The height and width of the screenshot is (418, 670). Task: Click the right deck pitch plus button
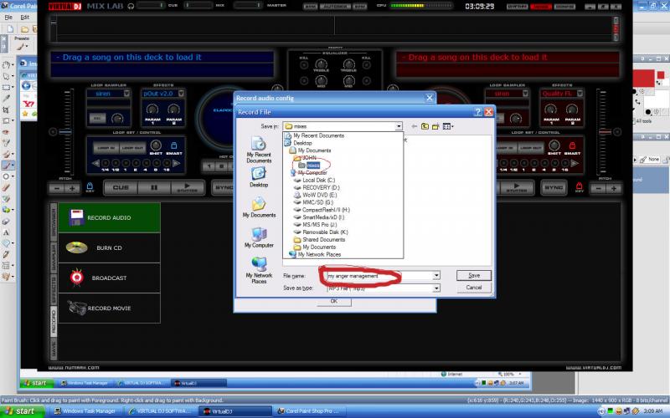click(x=614, y=188)
